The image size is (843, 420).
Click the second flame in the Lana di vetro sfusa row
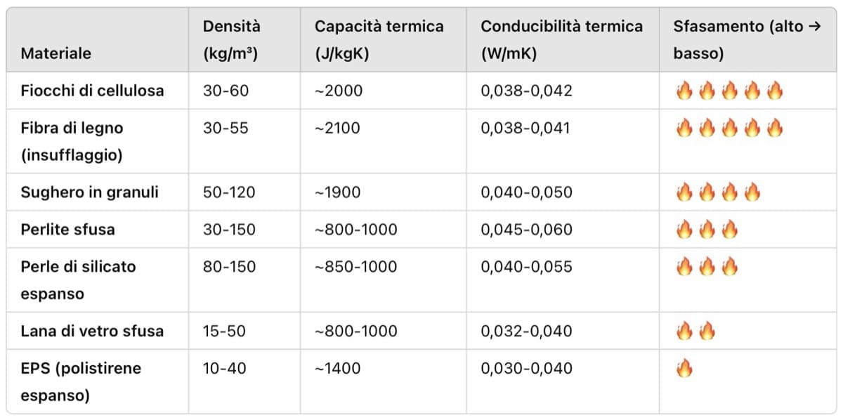tap(707, 332)
